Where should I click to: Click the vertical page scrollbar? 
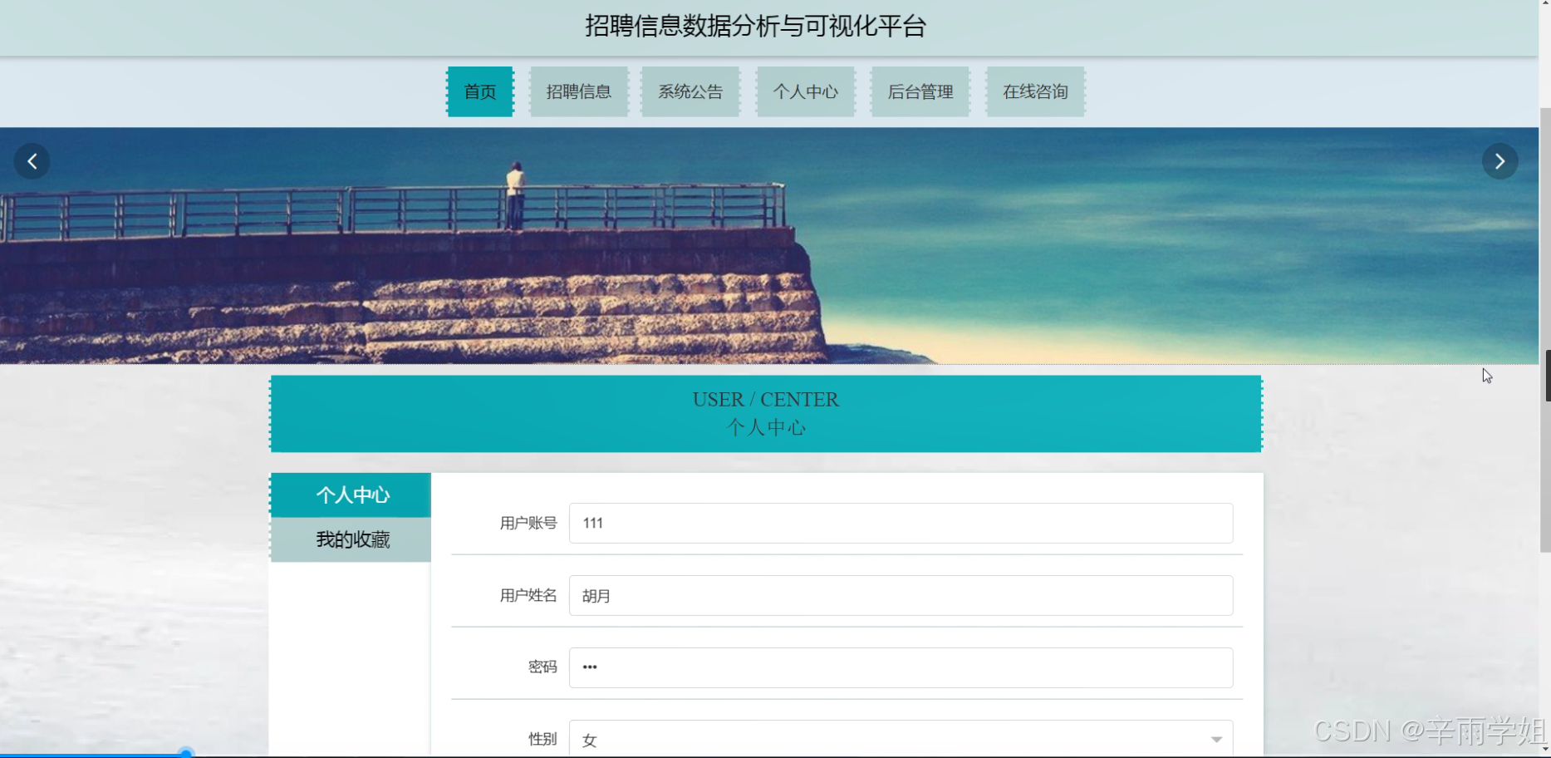pos(1545,374)
